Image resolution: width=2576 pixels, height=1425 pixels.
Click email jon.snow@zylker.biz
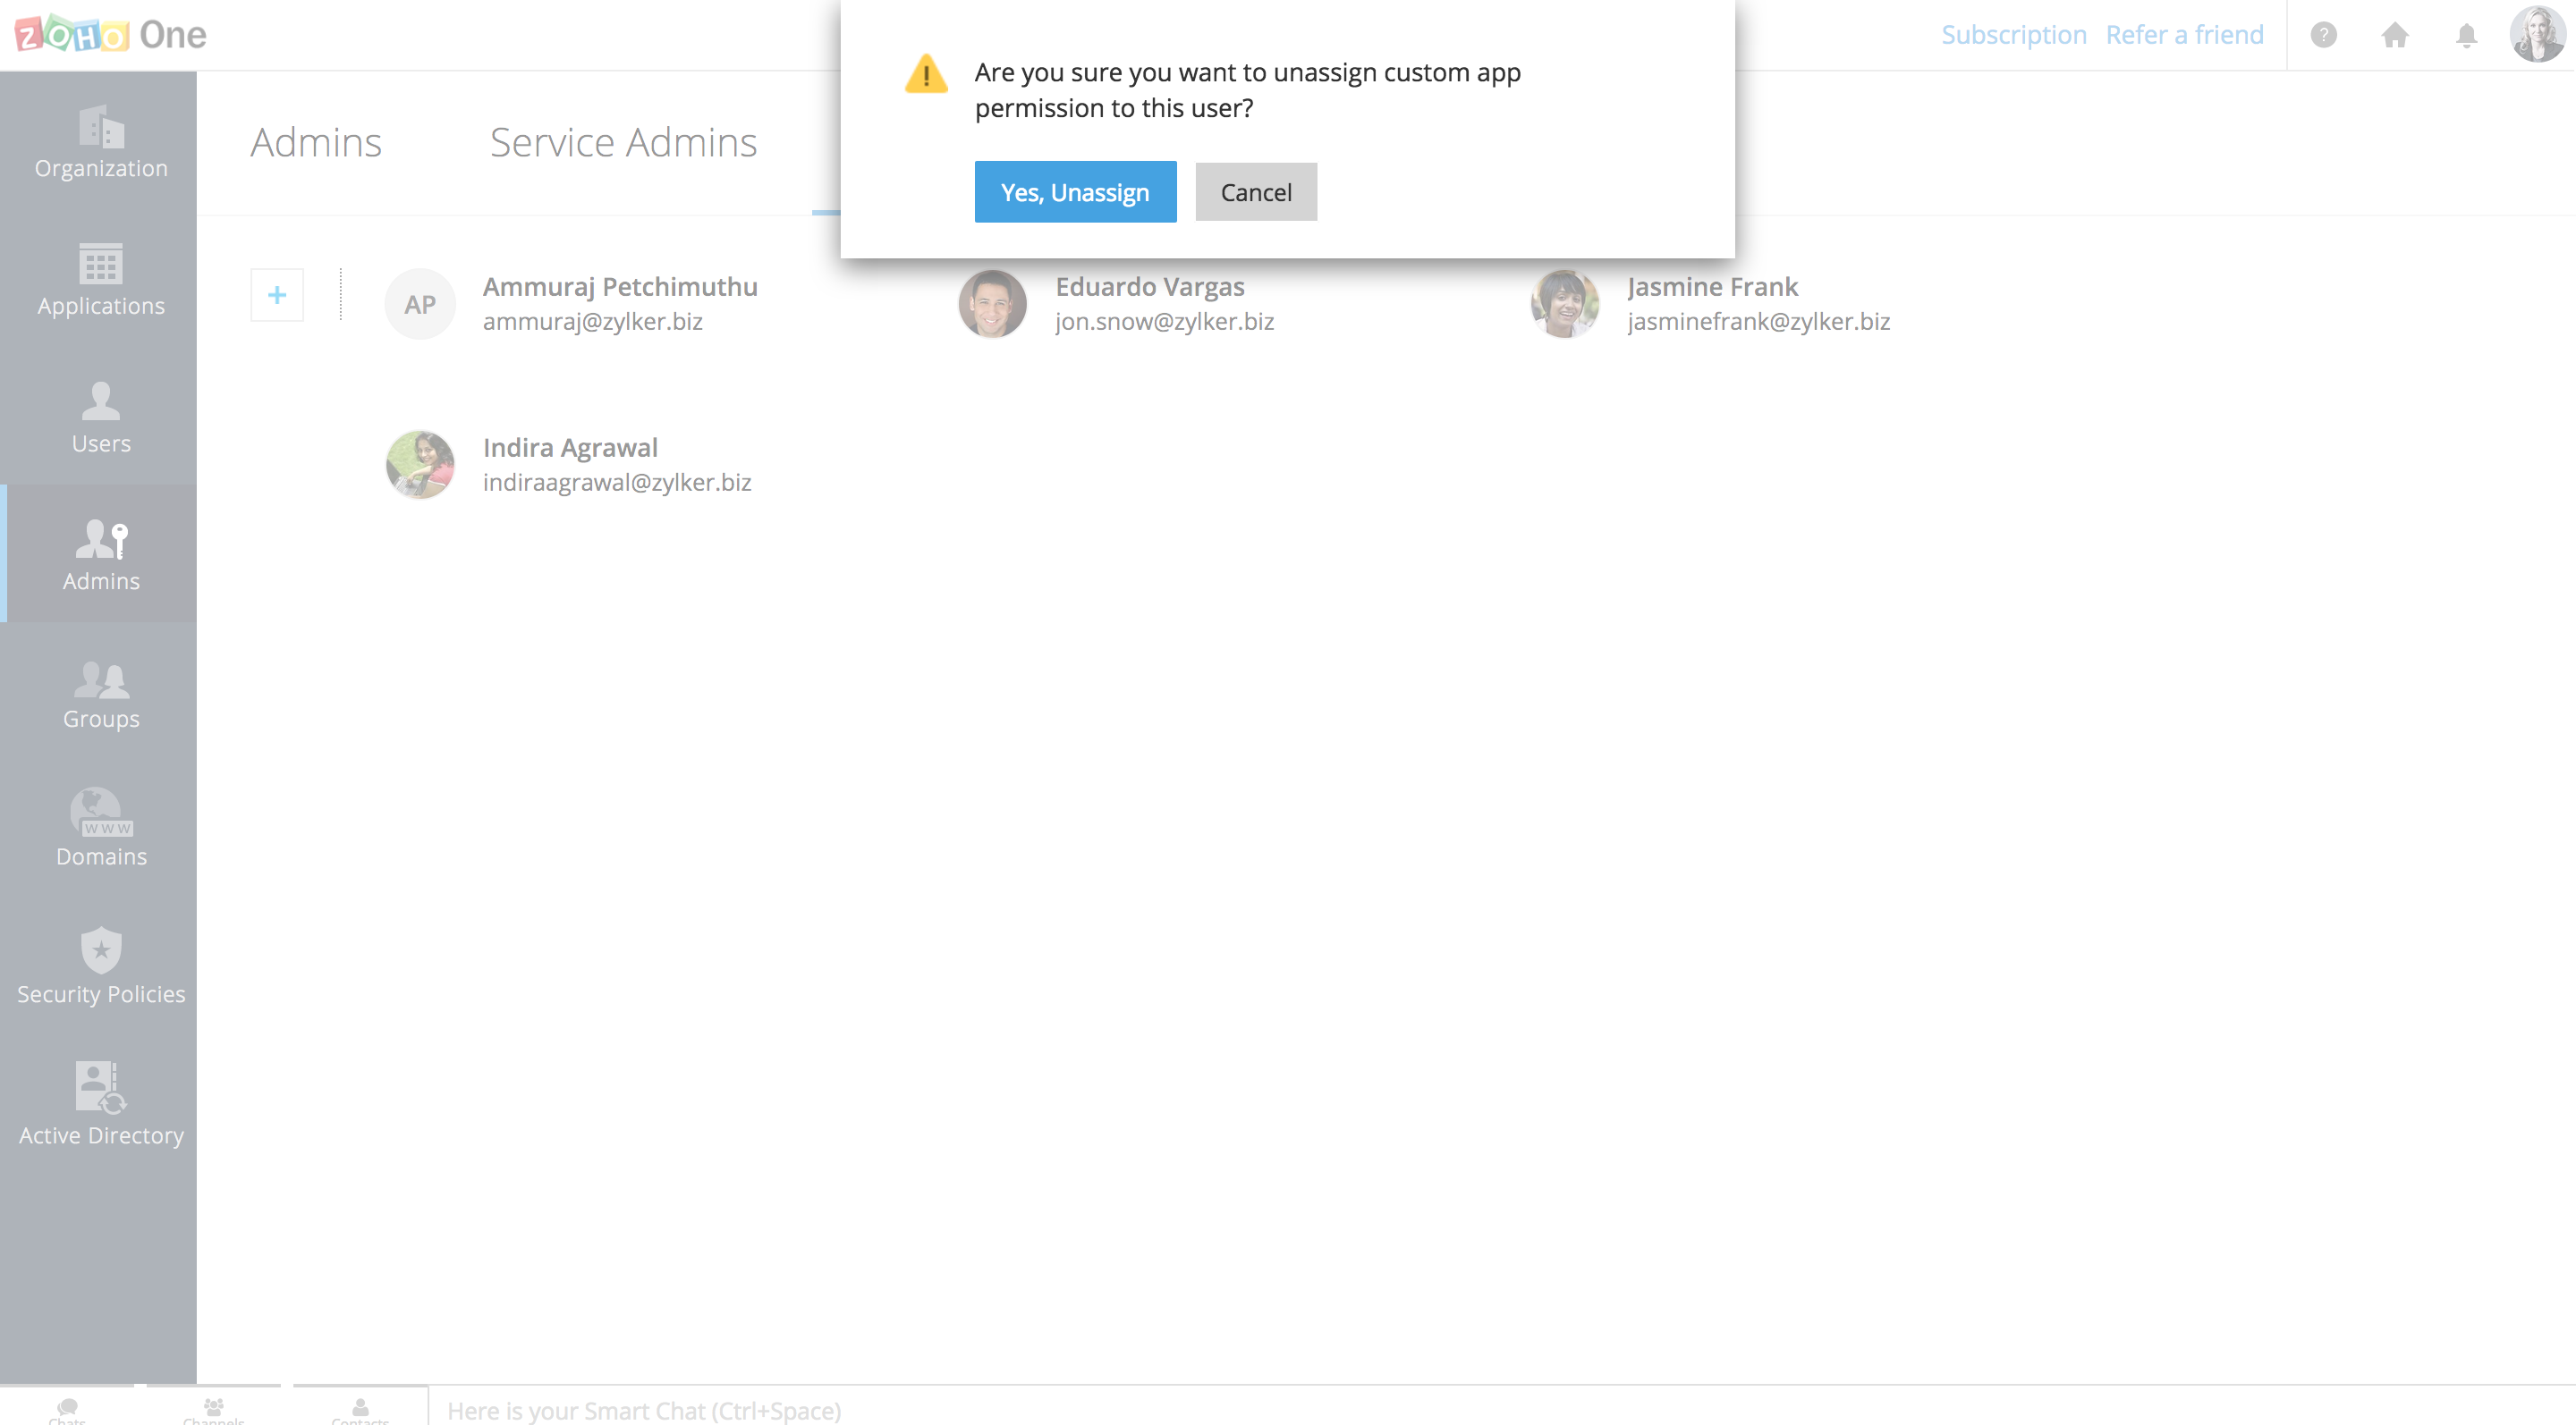1165,322
